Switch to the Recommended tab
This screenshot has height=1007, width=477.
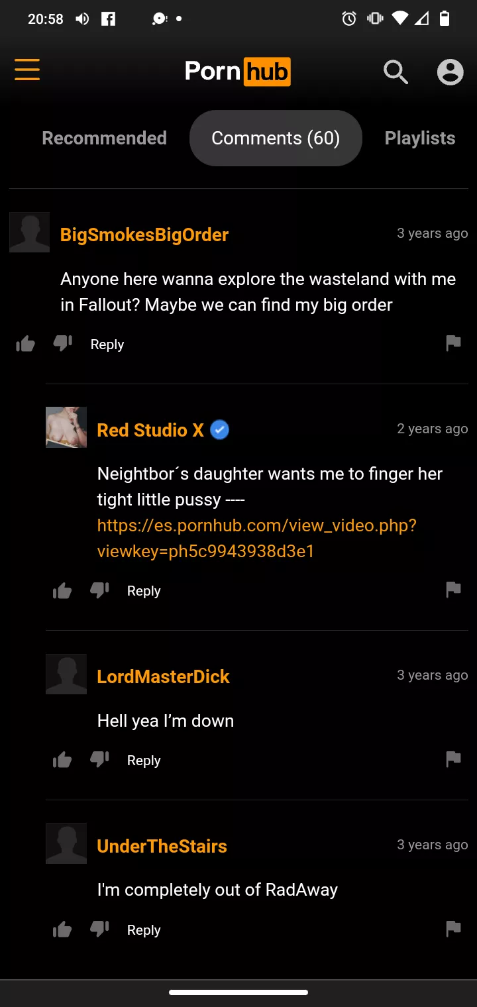point(104,138)
